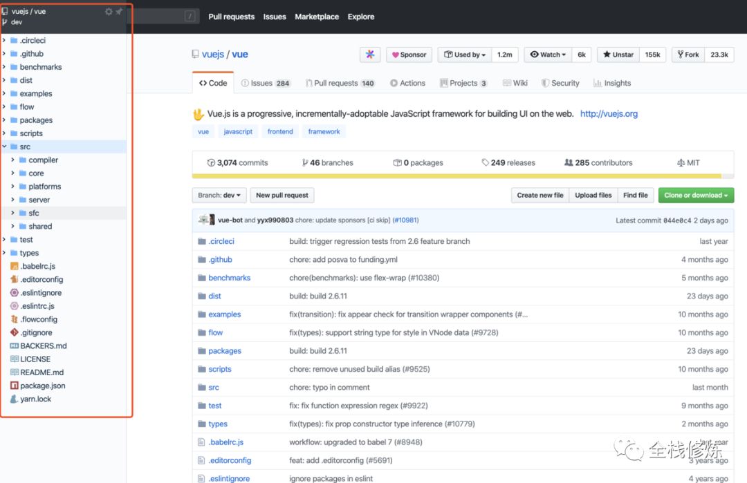Click the .babelrc.js file icon in the sidebar
Viewport: 747px width, 483px height.
[14, 266]
